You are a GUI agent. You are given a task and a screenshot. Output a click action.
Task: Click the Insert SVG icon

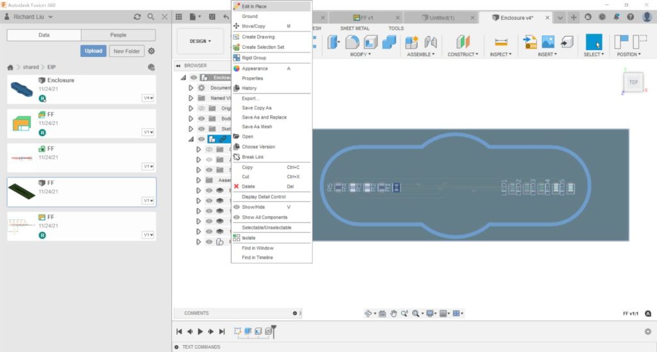click(530, 42)
